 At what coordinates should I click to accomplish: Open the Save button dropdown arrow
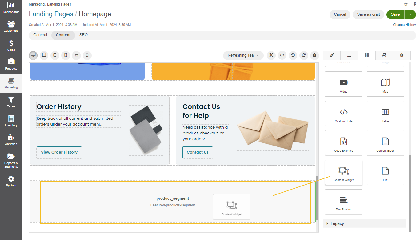tap(410, 14)
